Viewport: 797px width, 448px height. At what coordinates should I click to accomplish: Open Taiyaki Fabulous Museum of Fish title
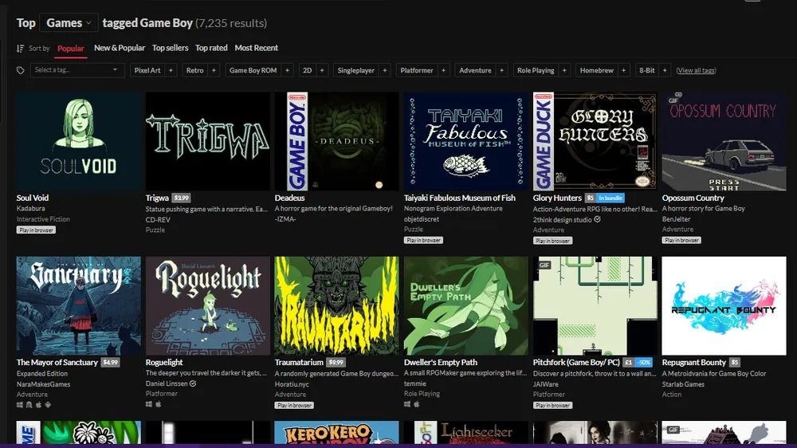[460, 198]
